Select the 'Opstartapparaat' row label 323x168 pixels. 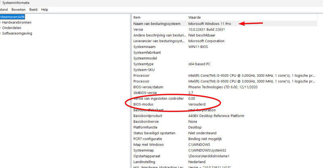[147, 156]
